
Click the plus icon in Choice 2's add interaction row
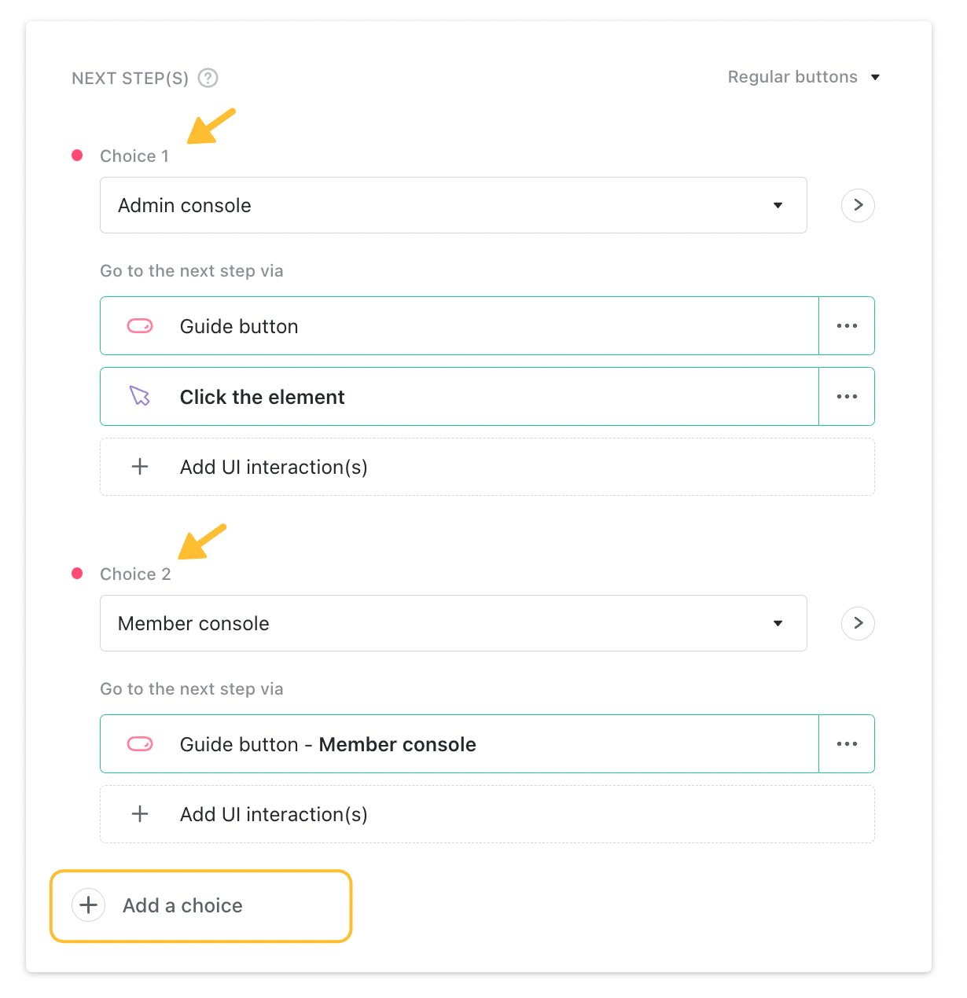tap(140, 814)
